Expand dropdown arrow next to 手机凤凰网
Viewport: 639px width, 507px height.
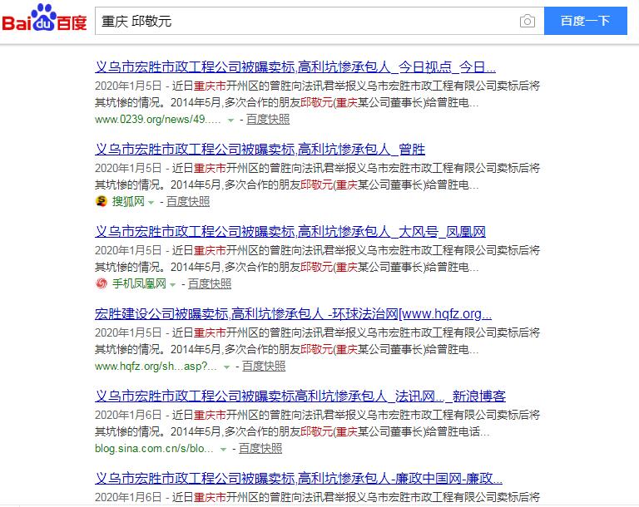pyautogui.click(x=173, y=284)
